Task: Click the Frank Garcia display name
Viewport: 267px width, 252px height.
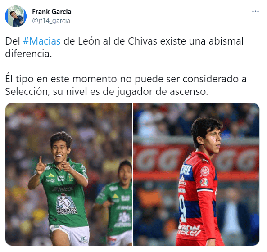Action: (52, 12)
